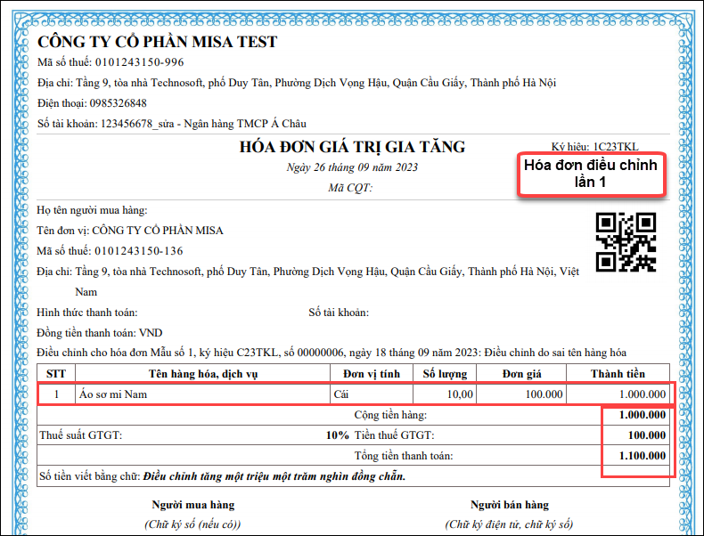Click the STT column header
The width and height of the screenshot is (704, 536).
[56, 374]
